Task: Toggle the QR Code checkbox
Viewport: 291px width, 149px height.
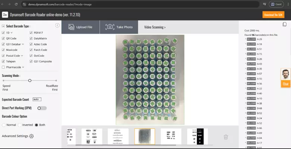Action: click(3, 38)
